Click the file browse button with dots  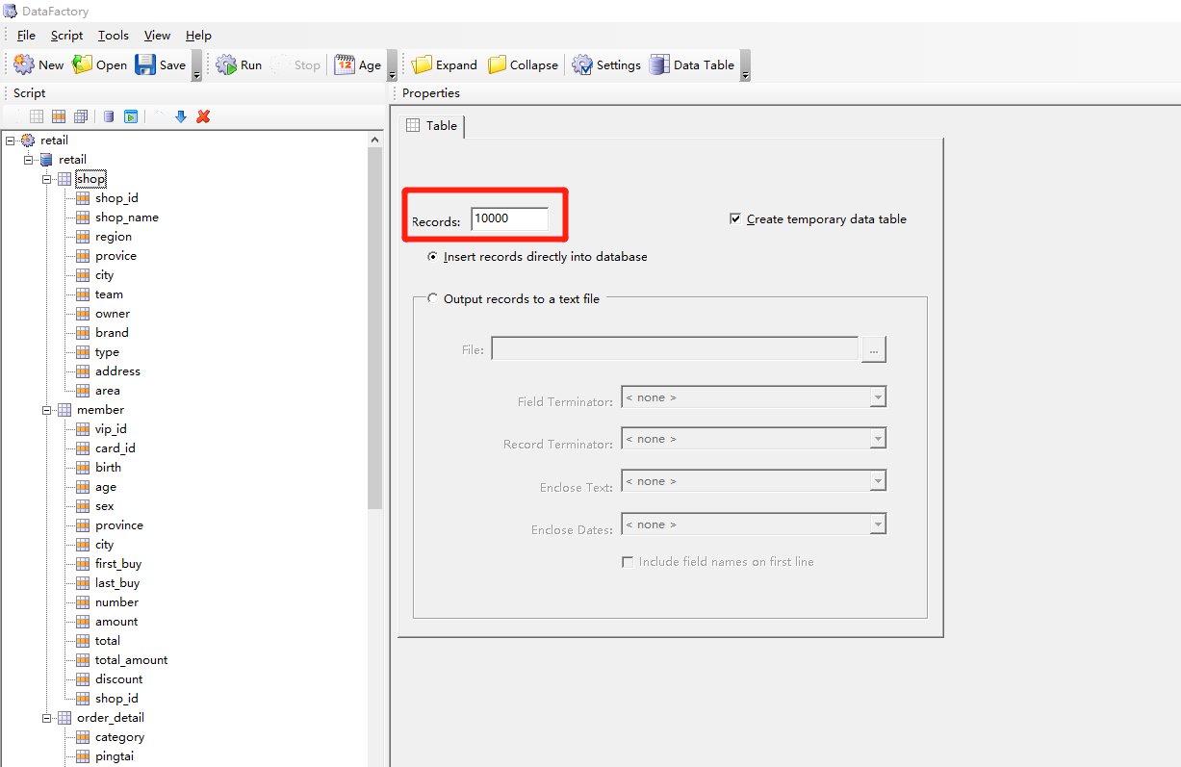[x=874, y=350]
